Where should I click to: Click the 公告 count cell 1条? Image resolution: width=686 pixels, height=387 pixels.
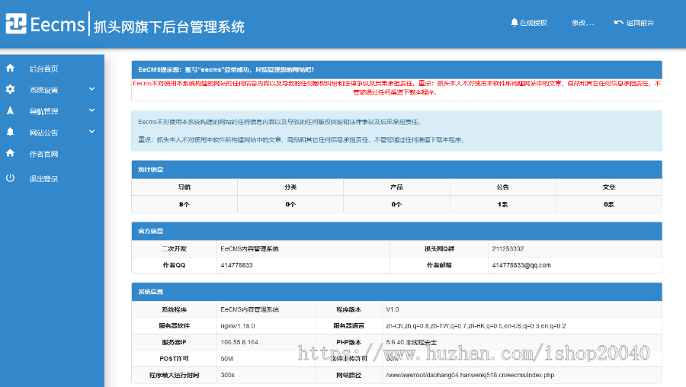coord(503,204)
